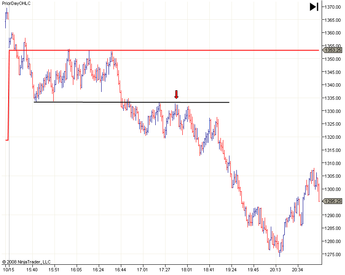Click the 1365.00 price axis label
Image resolution: width=345 pixels, height=275 pixels.
point(332,20)
